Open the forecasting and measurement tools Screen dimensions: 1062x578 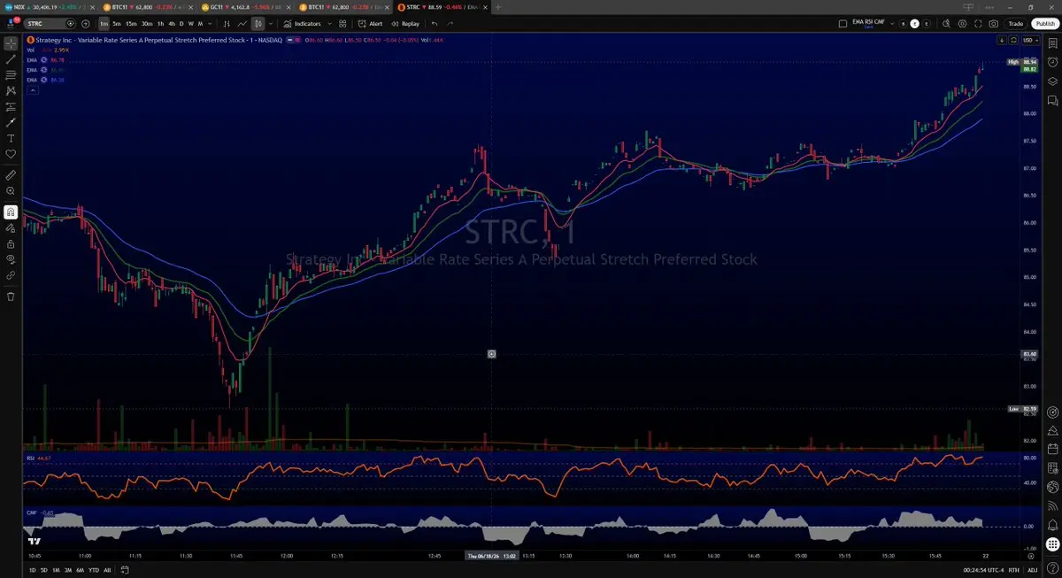[x=11, y=106]
